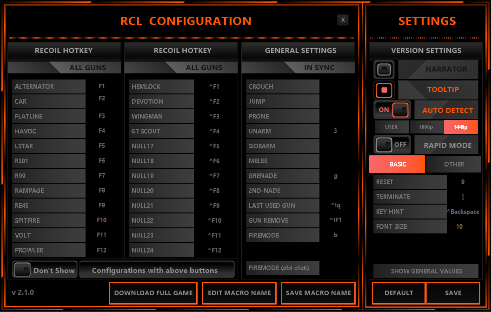The image size is (491, 312).
Task: Turn on the Rapid Mode toggle
Action: tap(392, 145)
